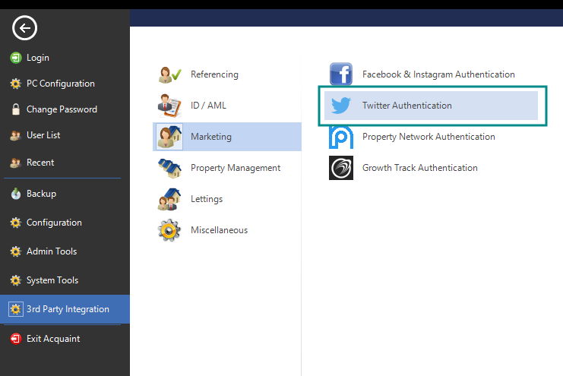This screenshot has width=563, height=376.
Task: Click the Property Network logo icon
Action: click(x=341, y=137)
